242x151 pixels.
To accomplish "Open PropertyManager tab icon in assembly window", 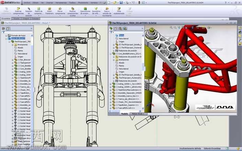I will pyautogui.click(x=115, y=28).
